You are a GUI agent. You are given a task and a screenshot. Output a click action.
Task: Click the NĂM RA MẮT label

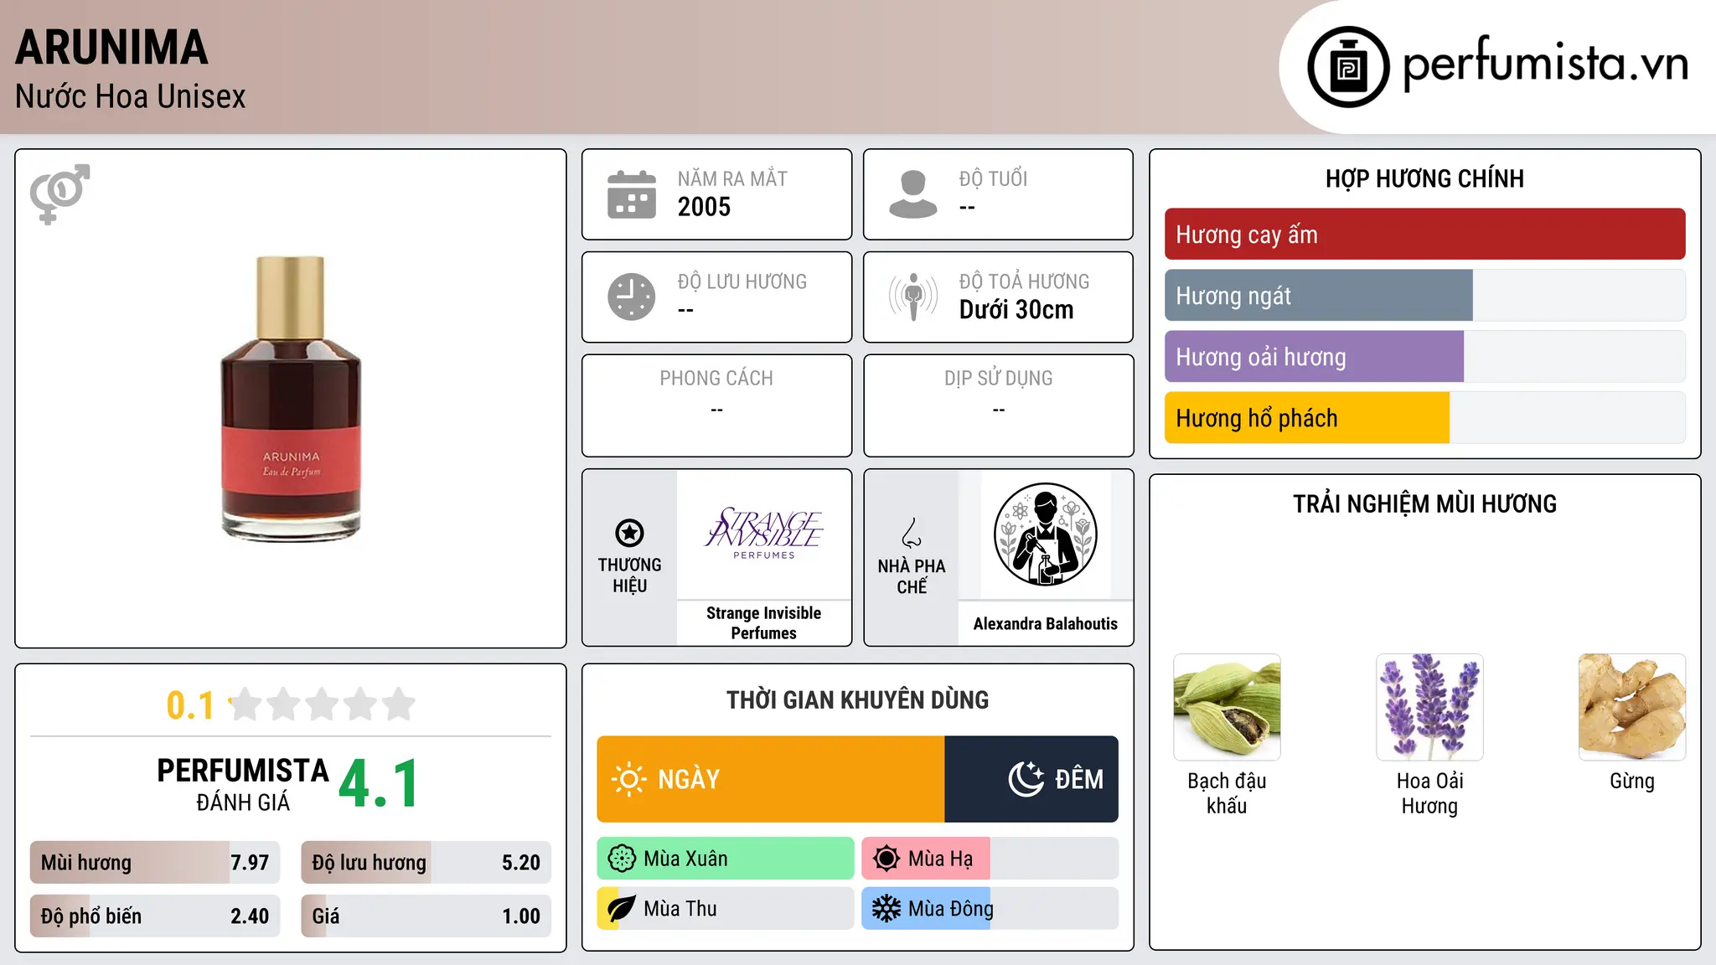pyautogui.click(x=732, y=179)
